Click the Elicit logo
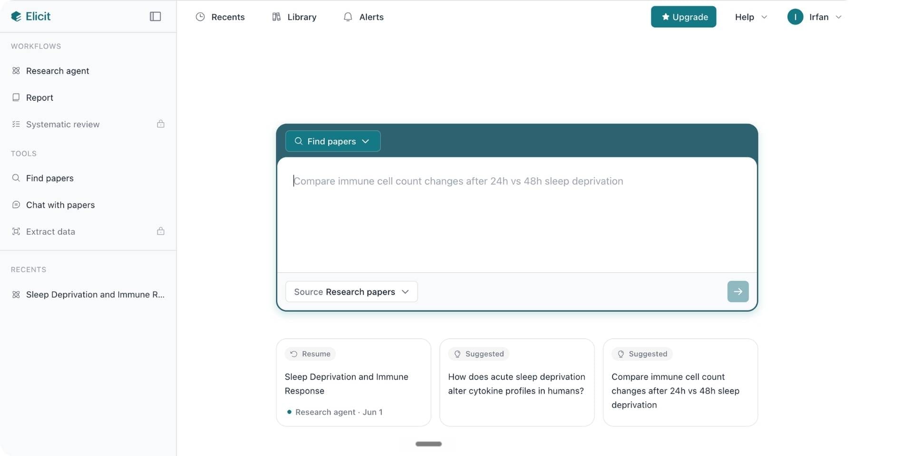Viewport: 913px width, 456px height. pos(31,16)
